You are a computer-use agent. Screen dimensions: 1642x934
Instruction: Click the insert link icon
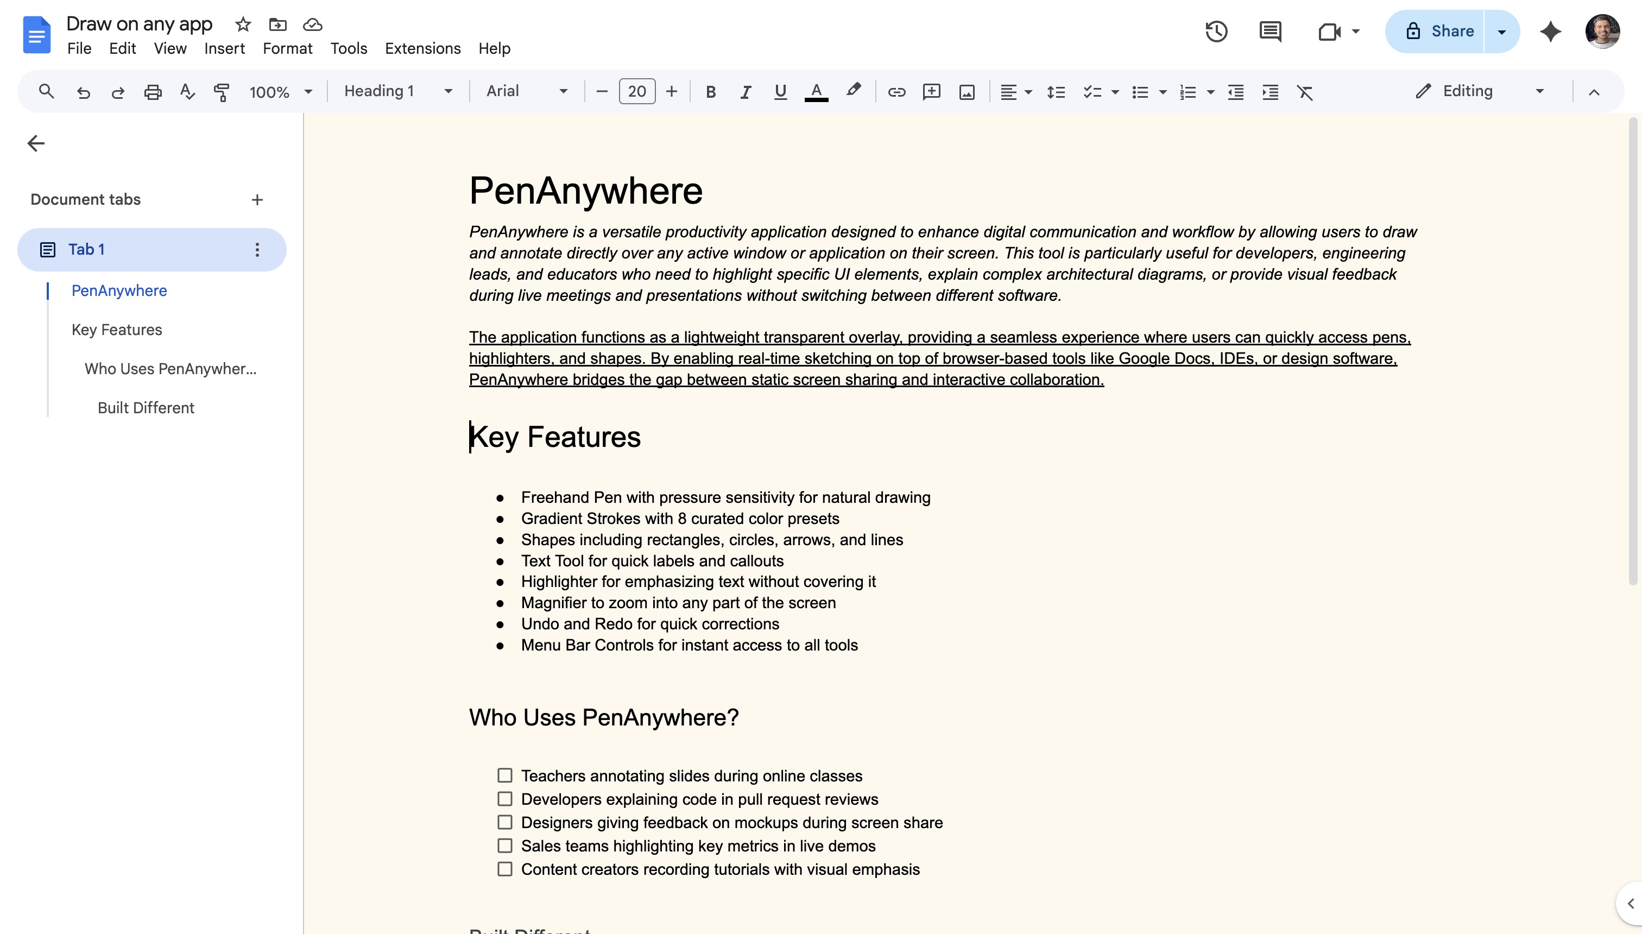[896, 92]
